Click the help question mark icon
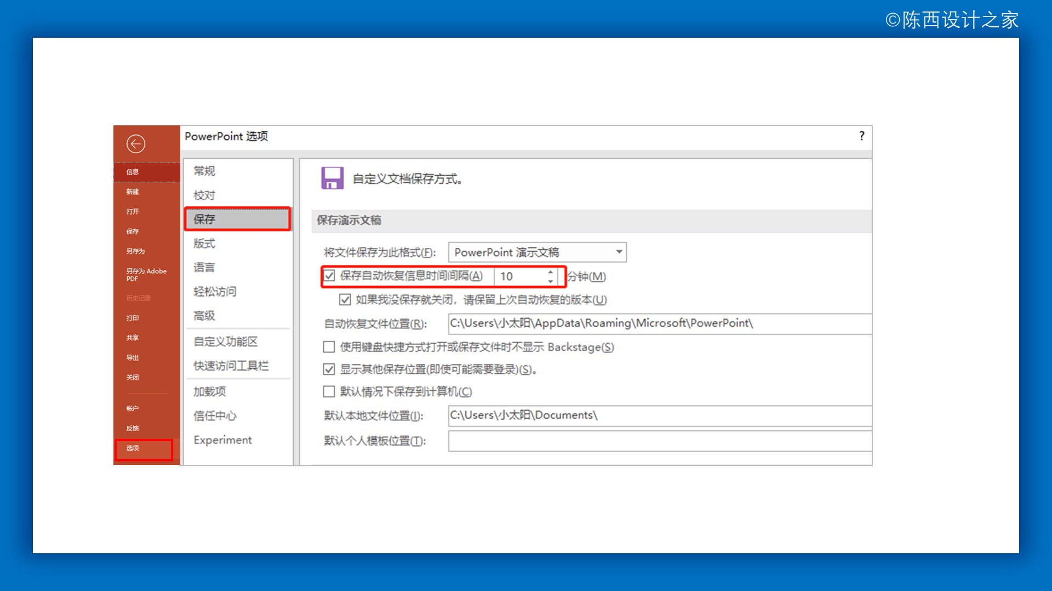Screen dimensions: 1052x591 [862, 136]
